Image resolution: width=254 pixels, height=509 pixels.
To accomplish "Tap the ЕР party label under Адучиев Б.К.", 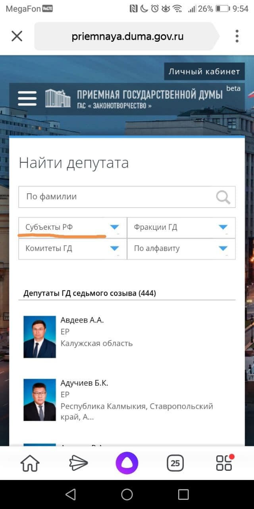I will click(65, 394).
